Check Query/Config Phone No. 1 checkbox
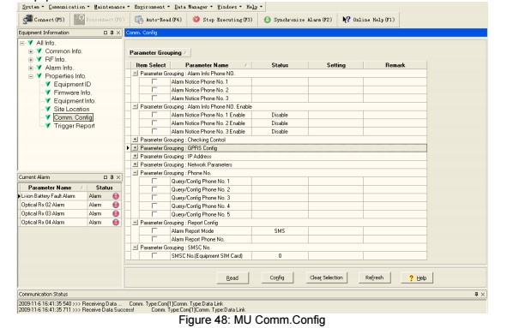 click(154, 181)
